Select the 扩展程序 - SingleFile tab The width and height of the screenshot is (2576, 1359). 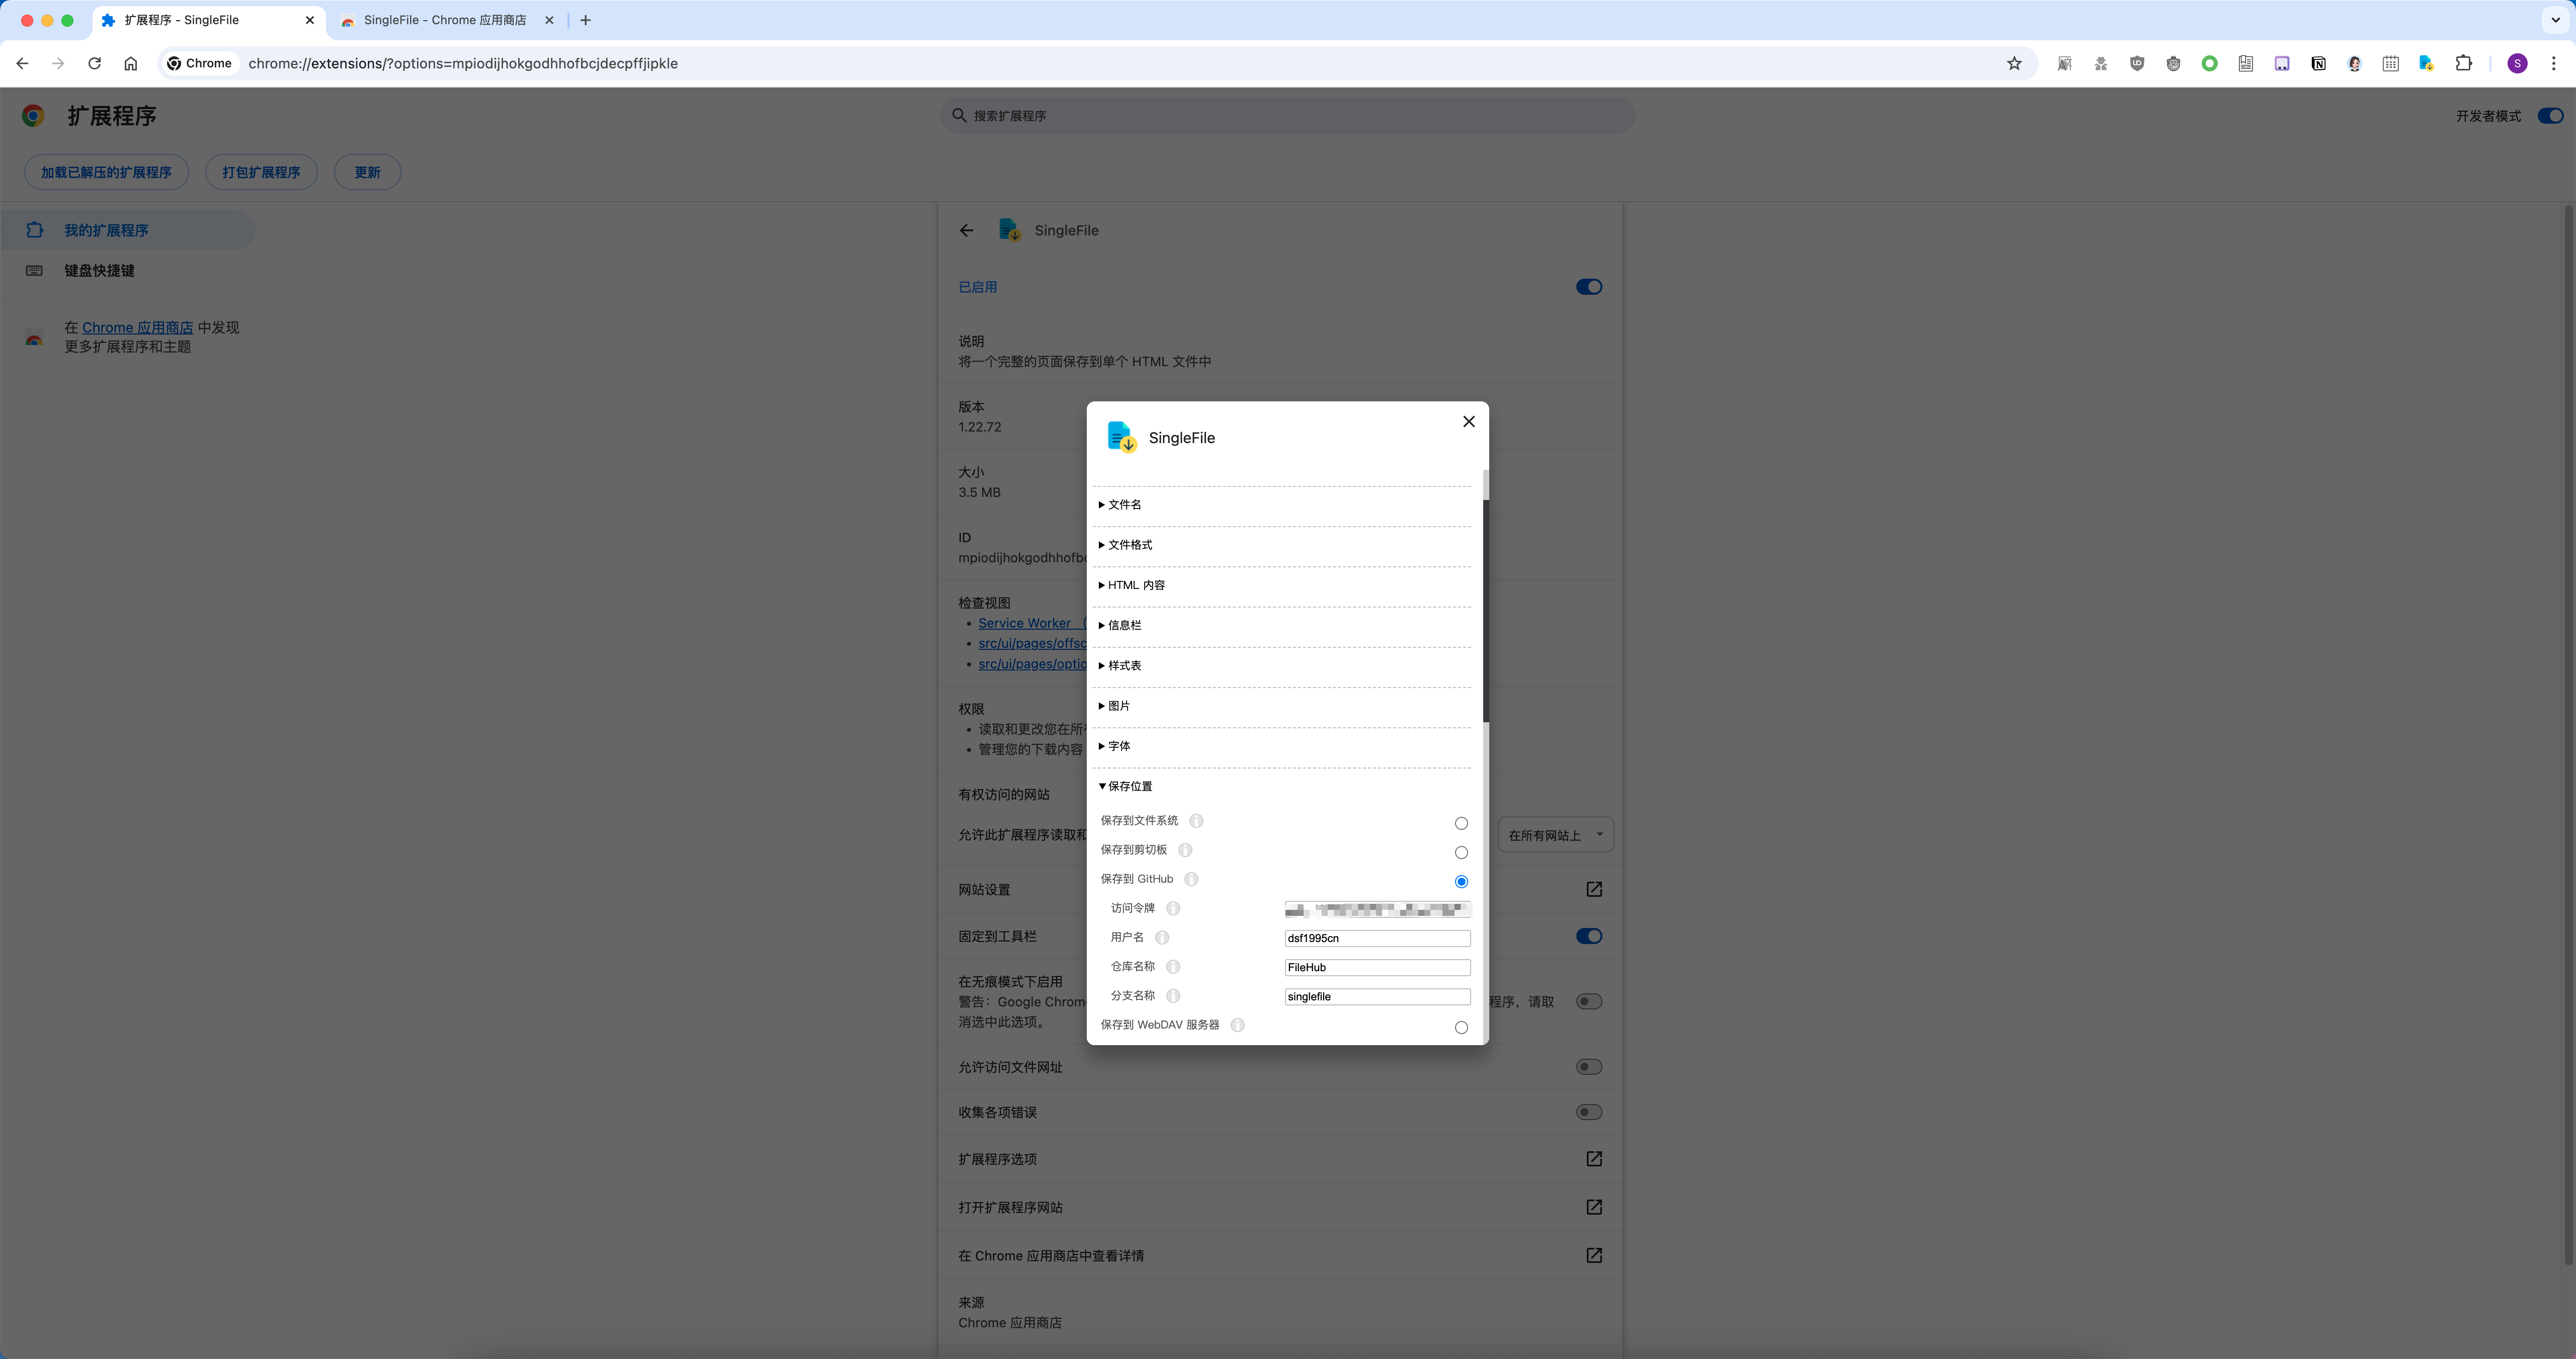click(208, 20)
